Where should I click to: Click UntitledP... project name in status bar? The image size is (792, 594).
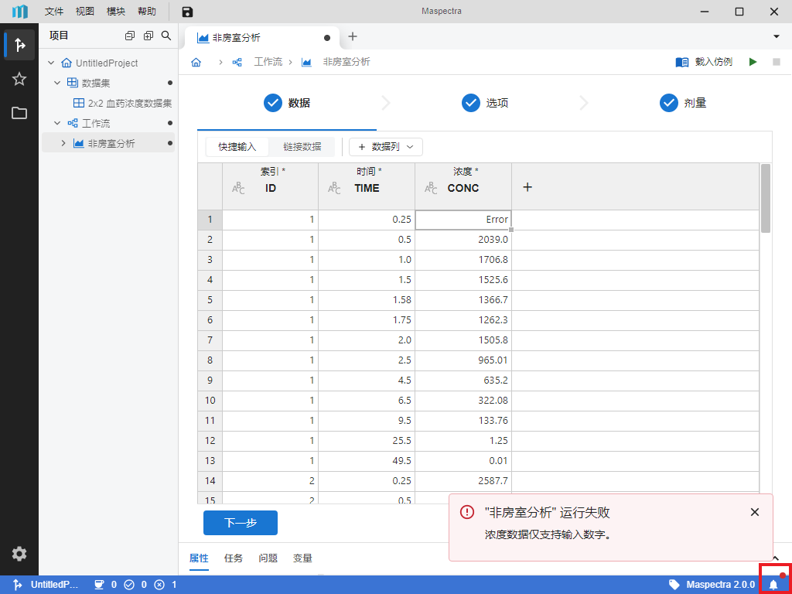tap(55, 585)
